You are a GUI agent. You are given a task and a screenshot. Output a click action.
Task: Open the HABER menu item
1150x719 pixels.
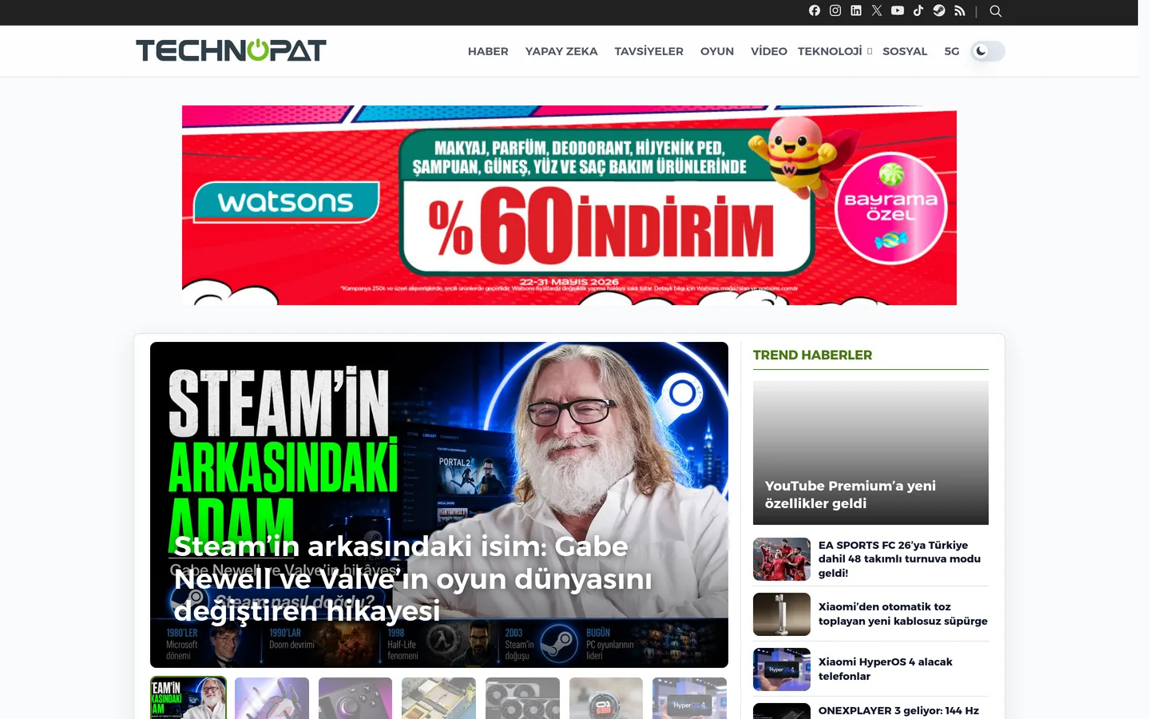pos(488,51)
